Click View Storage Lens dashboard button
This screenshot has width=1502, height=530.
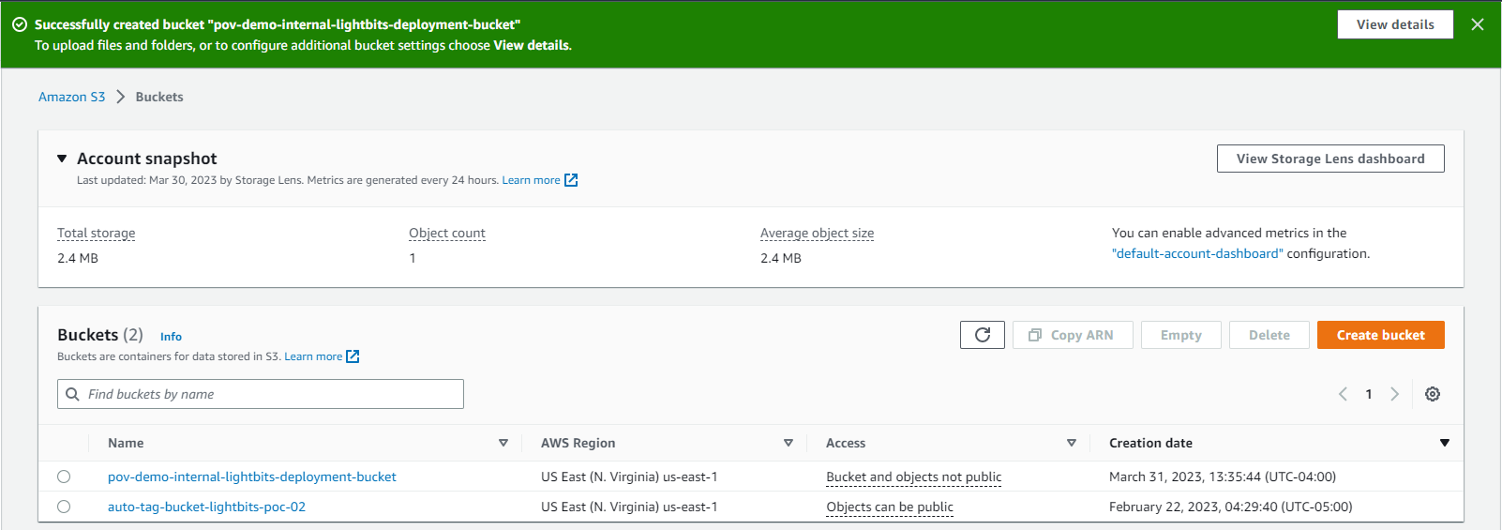click(x=1329, y=159)
